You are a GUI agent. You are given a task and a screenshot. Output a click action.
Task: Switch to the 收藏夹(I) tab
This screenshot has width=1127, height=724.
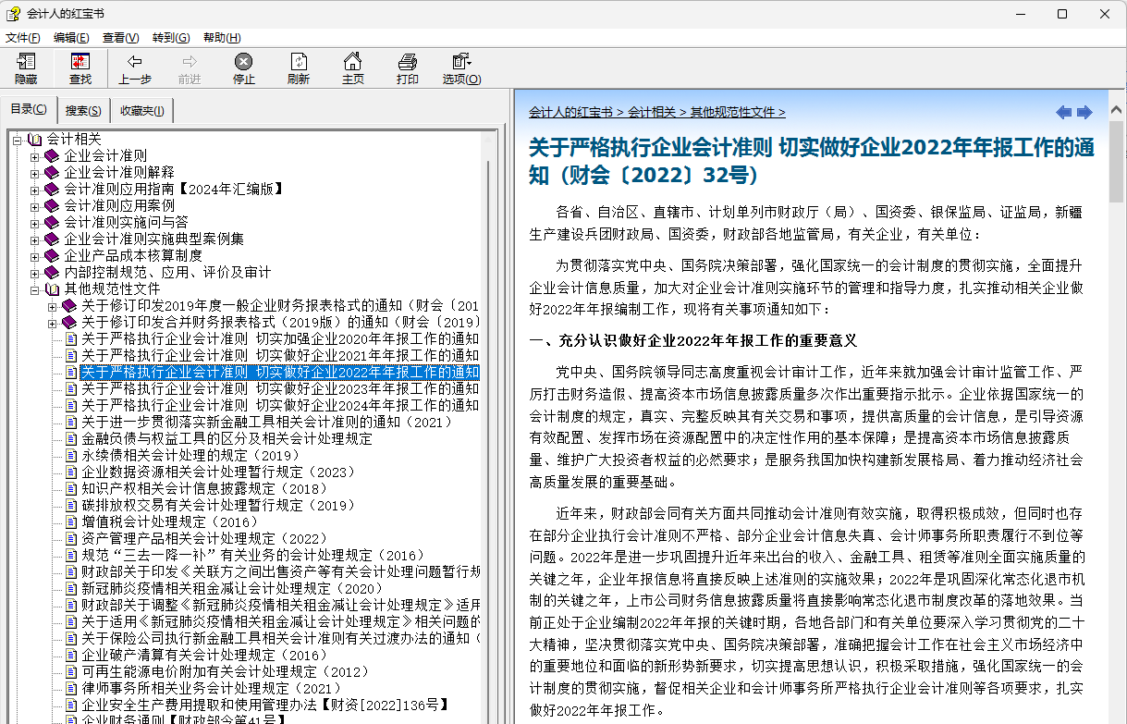pyautogui.click(x=141, y=111)
